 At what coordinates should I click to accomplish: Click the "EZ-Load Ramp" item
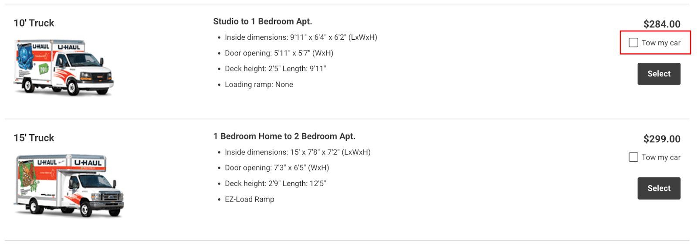[249, 199]
